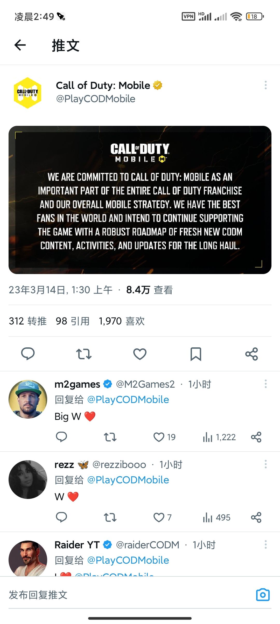Image resolution: width=280 pixels, height=624 pixels.
Task: Retweet m2games' Big W reply
Action: (110, 437)
